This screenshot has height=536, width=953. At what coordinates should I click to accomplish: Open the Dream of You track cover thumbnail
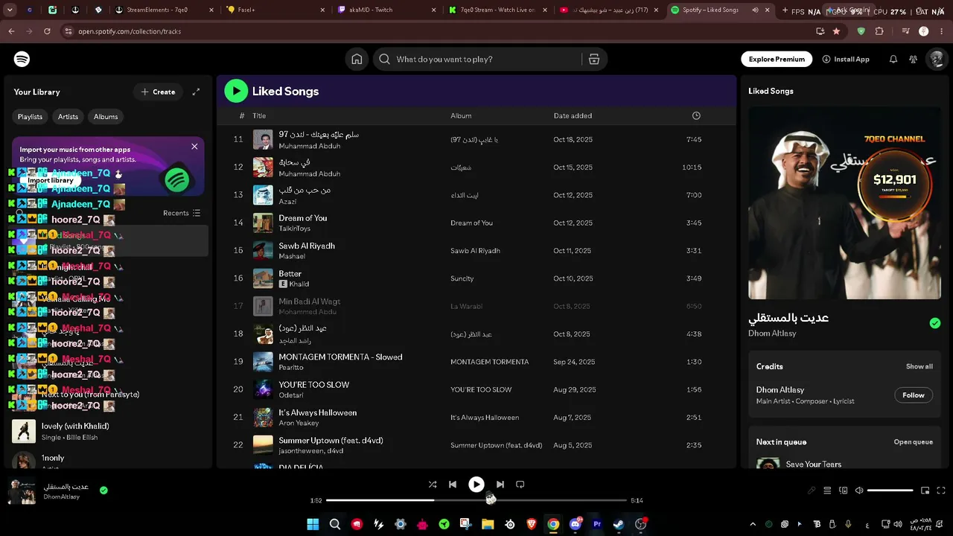tap(263, 223)
